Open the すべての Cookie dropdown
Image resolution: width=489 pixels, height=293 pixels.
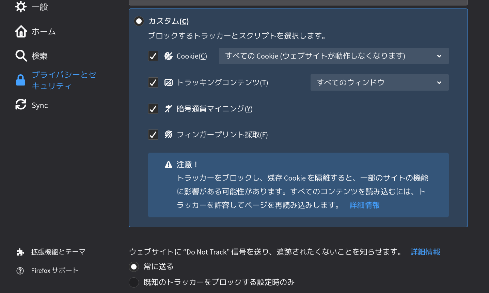[x=334, y=56]
